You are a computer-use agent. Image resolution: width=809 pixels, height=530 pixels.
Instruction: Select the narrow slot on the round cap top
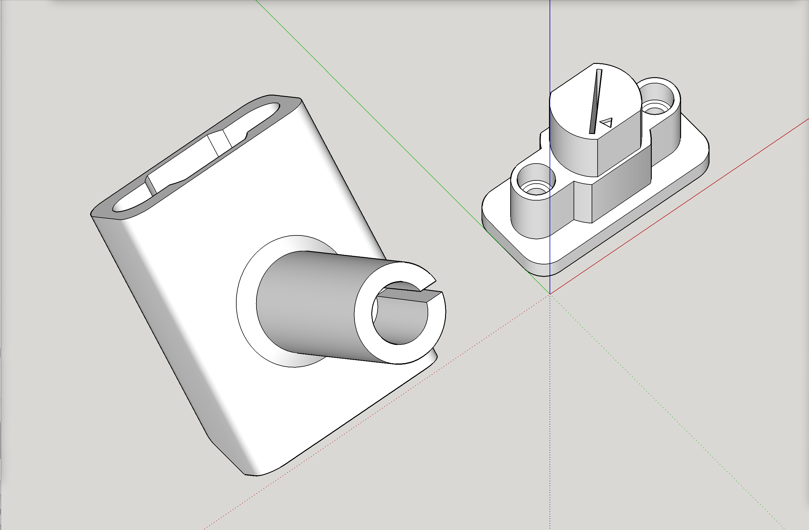click(x=595, y=102)
